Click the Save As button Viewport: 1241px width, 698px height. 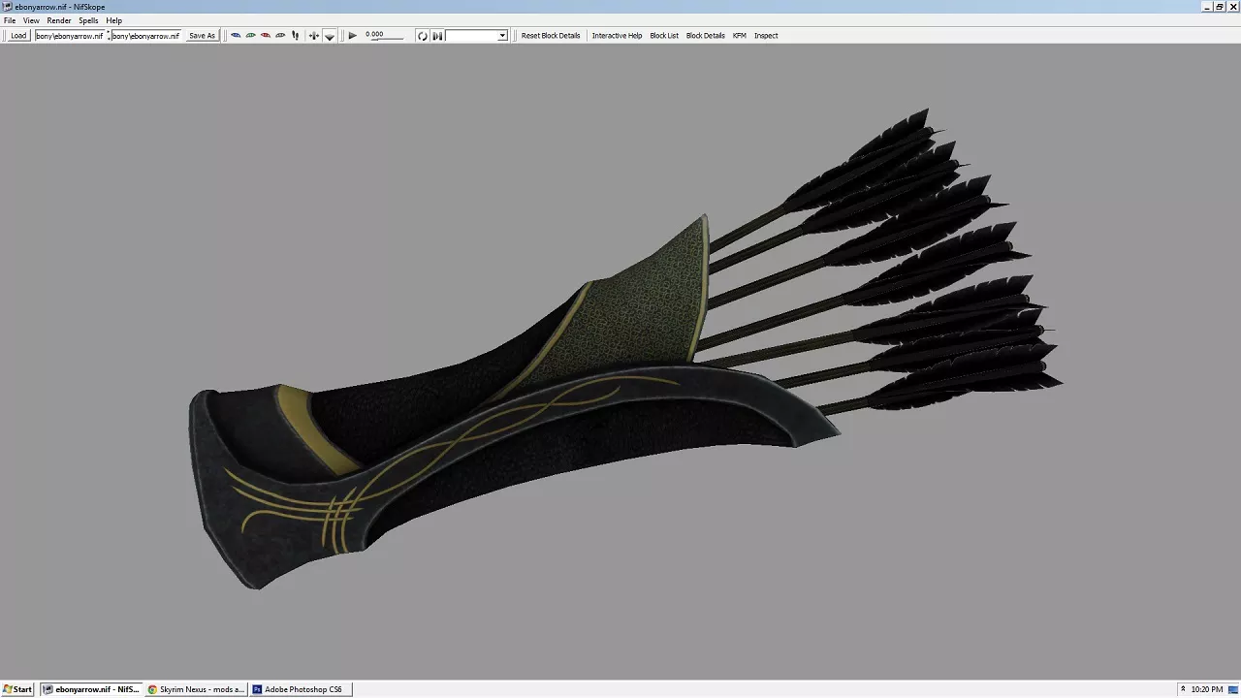click(x=202, y=36)
